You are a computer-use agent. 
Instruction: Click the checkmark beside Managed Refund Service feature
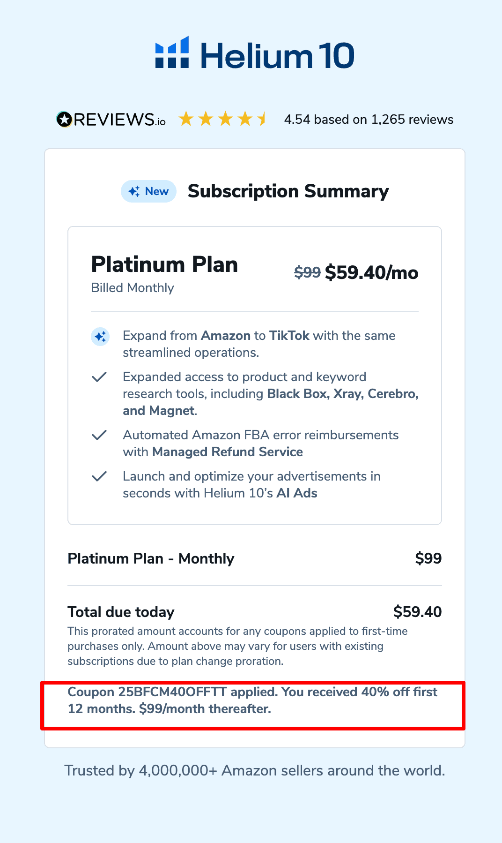[99, 435]
